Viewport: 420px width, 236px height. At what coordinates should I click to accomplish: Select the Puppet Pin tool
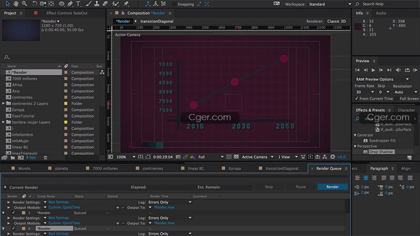click(x=126, y=4)
